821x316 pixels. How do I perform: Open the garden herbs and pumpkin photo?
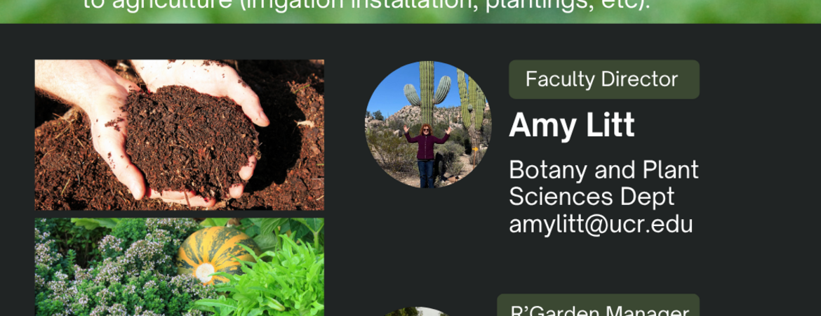coord(179,267)
